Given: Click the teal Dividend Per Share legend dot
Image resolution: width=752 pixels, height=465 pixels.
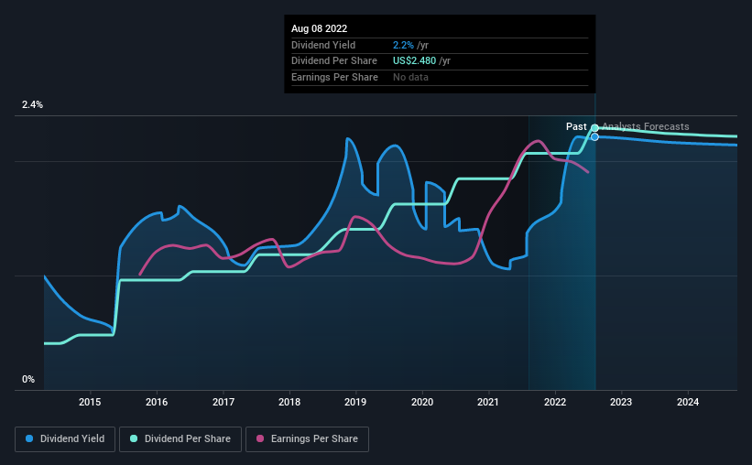Looking at the screenshot, I should click(134, 438).
